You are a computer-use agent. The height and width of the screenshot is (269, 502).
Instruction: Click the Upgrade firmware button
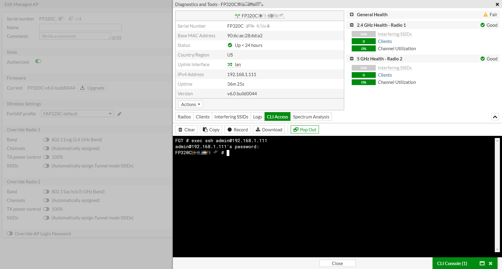pyautogui.click(x=92, y=88)
